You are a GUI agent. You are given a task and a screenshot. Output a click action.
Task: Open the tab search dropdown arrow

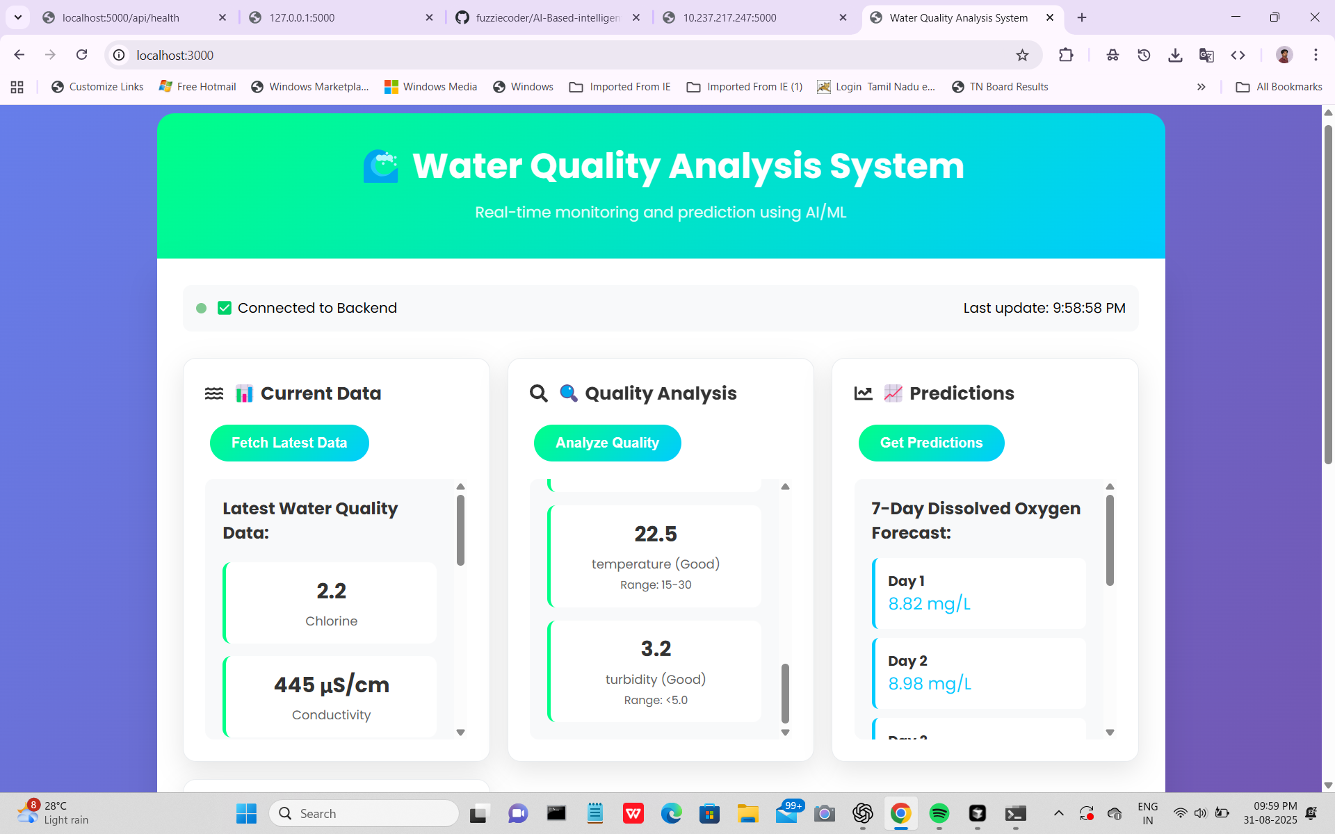(x=17, y=17)
